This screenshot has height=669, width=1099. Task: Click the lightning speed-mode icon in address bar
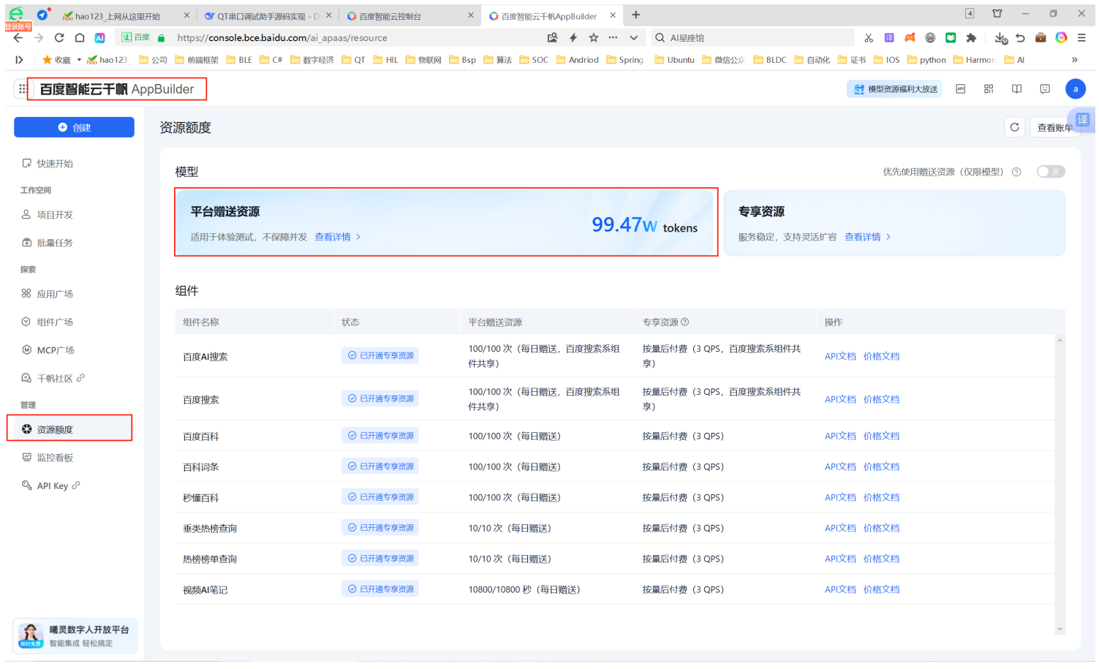click(573, 38)
